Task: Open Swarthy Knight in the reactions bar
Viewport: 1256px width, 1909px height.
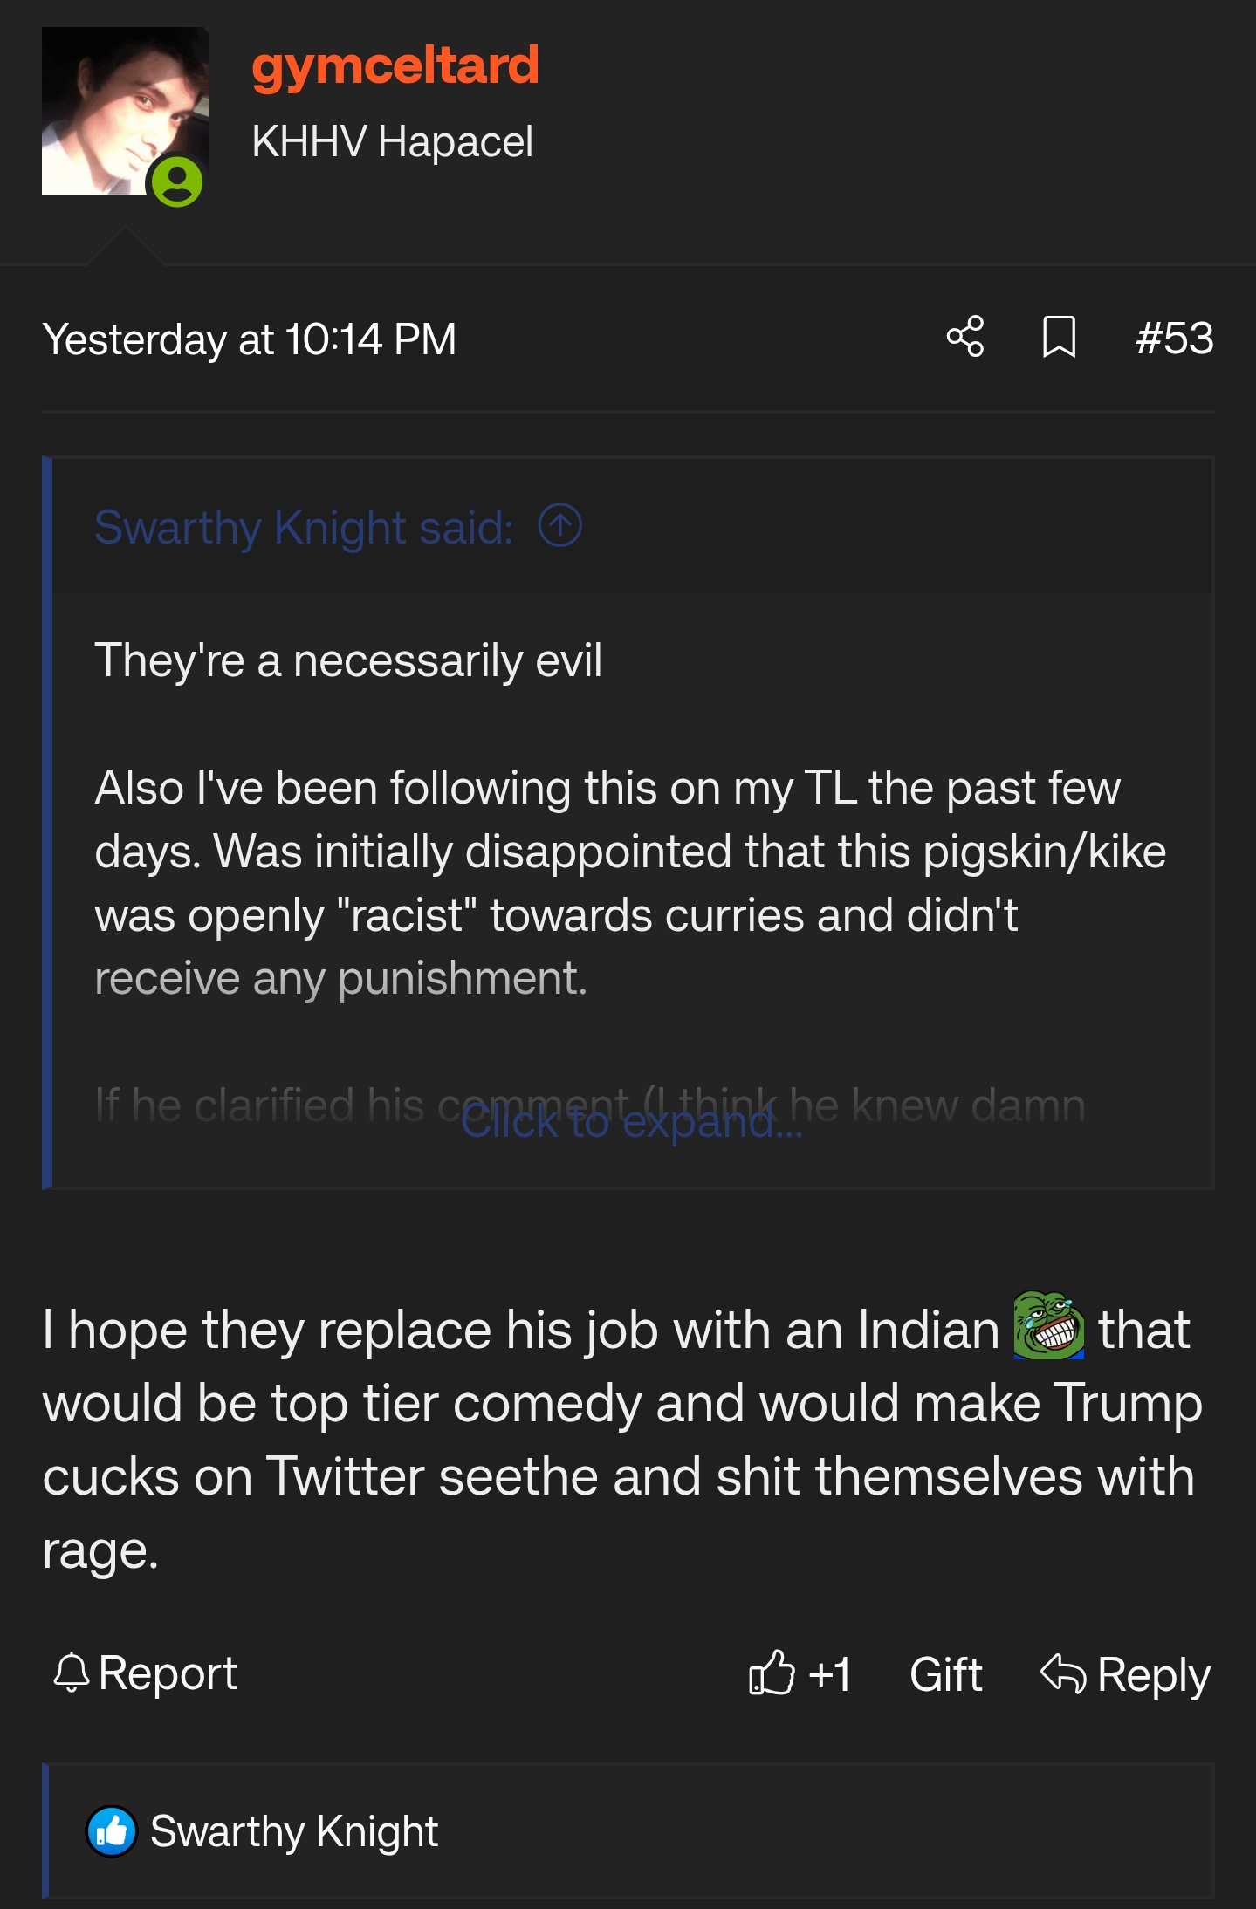Action: click(x=294, y=1830)
